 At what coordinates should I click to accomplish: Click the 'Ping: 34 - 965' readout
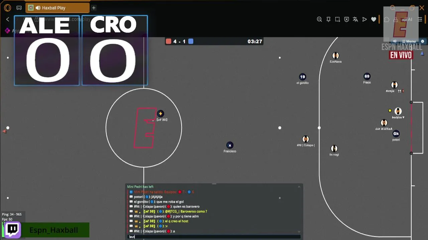pos(12,214)
